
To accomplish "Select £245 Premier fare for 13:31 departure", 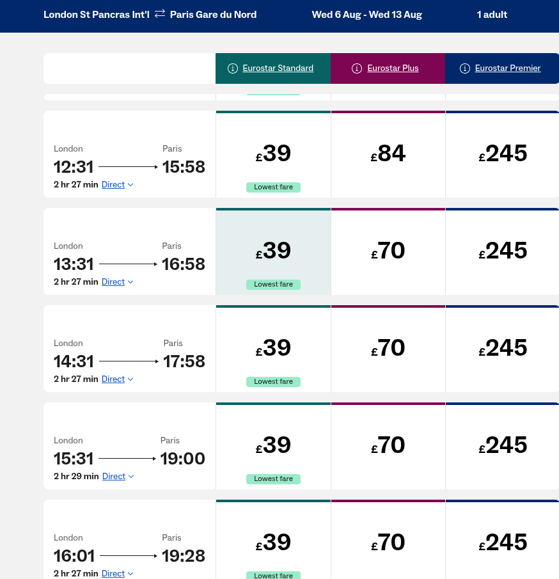I will point(503,251).
